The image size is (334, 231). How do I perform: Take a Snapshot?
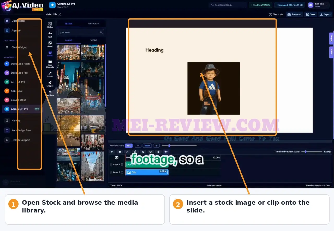point(294,14)
